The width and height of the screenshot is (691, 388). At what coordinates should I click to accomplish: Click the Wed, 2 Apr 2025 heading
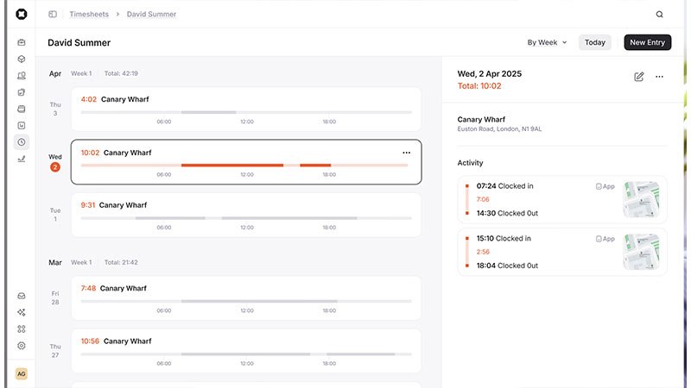point(490,73)
